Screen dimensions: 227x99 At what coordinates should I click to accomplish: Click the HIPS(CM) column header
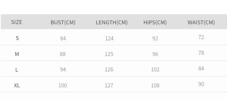[x=155, y=22]
